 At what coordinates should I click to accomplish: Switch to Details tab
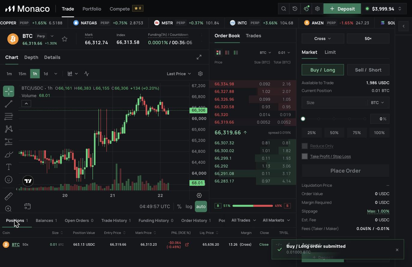pyautogui.click(x=52, y=57)
